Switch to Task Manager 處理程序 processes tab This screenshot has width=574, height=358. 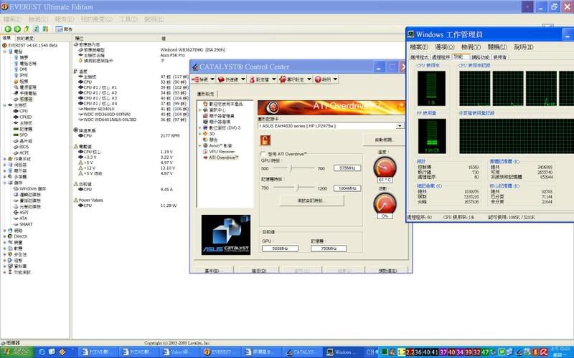coord(441,57)
